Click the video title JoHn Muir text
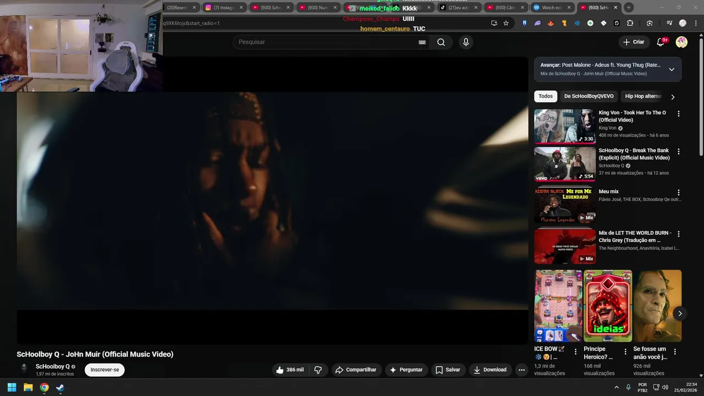This screenshot has height=396, width=704. (x=95, y=354)
